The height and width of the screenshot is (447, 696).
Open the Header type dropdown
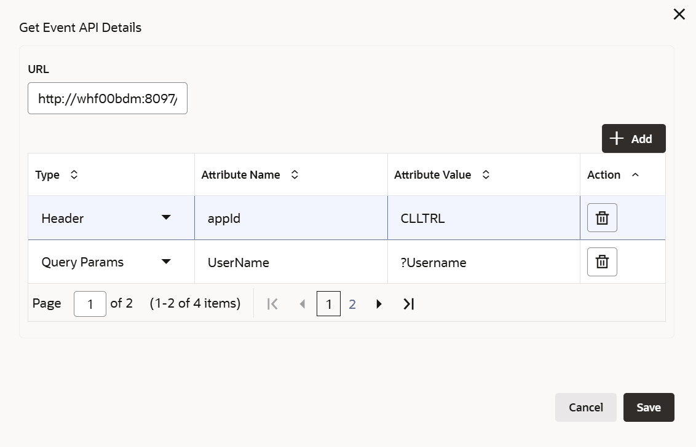click(166, 218)
